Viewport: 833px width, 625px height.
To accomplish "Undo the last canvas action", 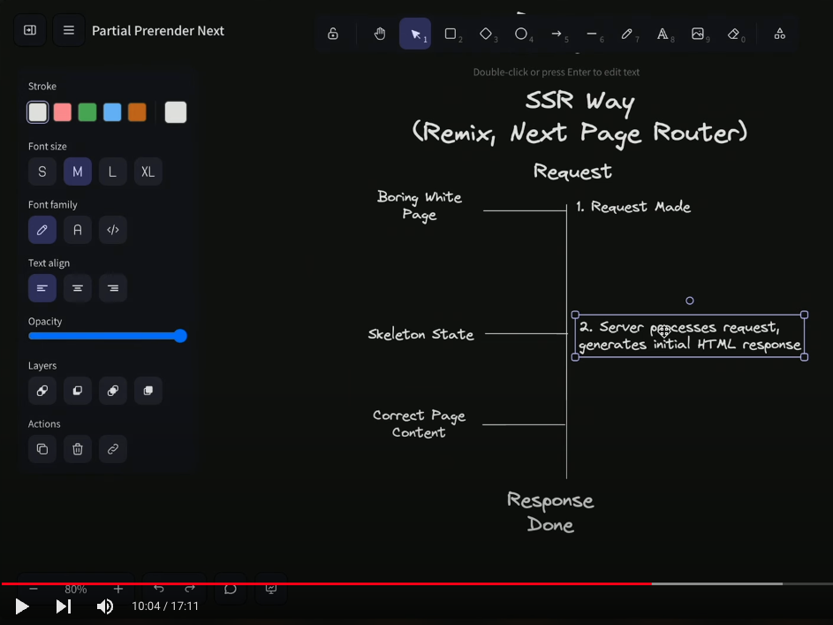I will (158, 589).
